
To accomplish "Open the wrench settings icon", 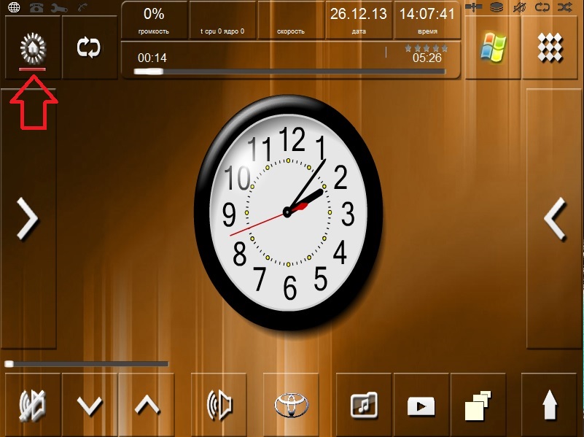I will coord(59,7).
